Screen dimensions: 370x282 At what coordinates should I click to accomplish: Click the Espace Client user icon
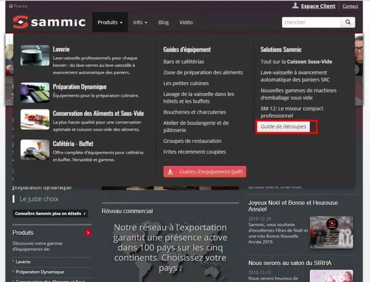click(x=295, y=6)
